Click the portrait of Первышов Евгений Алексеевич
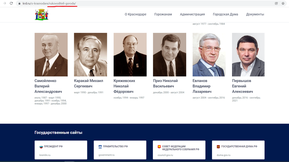This screenshot has height=162, width=289. point(248,54)
